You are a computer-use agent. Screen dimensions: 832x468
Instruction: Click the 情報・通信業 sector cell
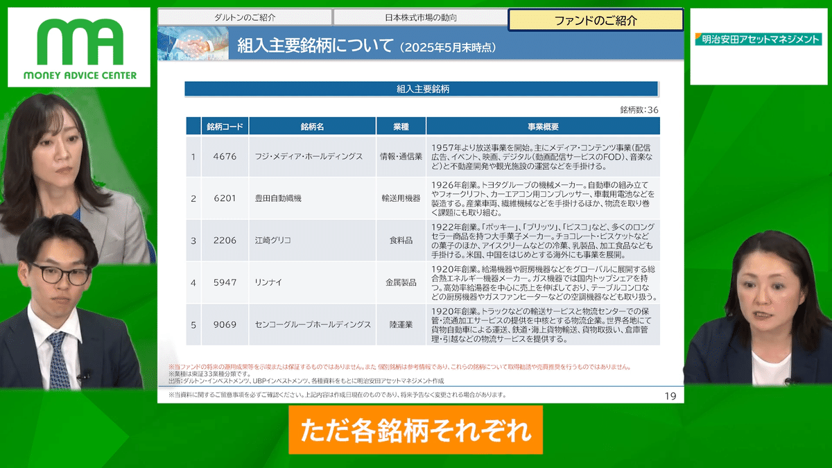pos(401,157)
